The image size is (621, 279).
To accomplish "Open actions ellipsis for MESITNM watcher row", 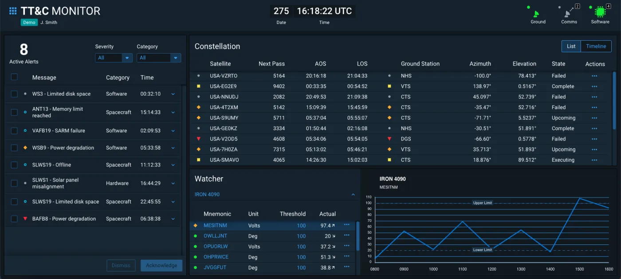I will (x=346, y=225).
